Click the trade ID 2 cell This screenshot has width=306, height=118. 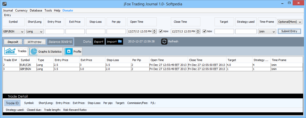point(11,65)
